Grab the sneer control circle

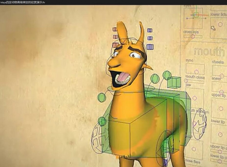(x=221, y=92)
